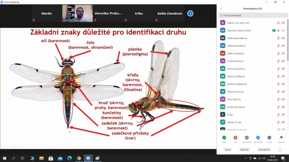289x162 pixels.
Task: Click the green 'yes' reaction icon
Action: pos(224,138)
